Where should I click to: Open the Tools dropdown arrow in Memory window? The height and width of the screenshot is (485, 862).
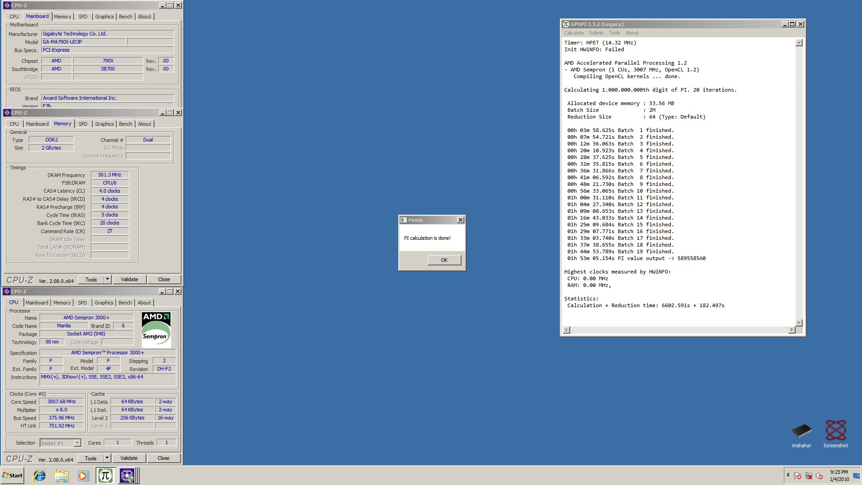click(x=107, y=279)
